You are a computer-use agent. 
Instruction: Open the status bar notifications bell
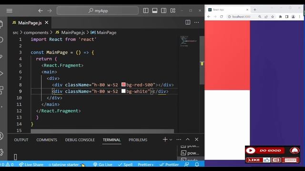197,165
